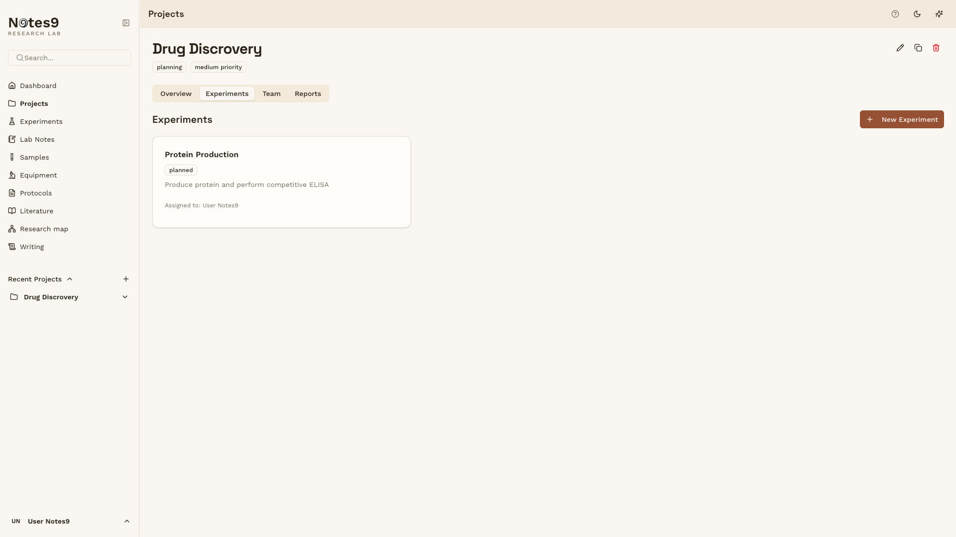Delete the project via the red trash icon
The height and width of the screenshot is (537, 956).
point(936,48)
